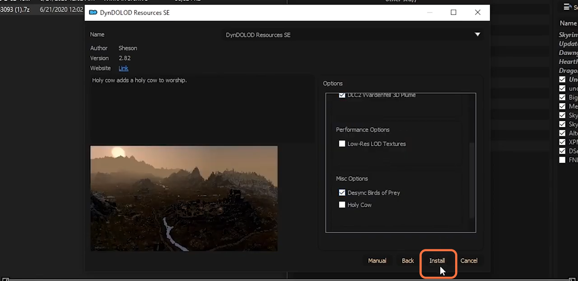The image size is (578, 281).
Task: Open the mod Name dropdown arrow
Action: (x=477, y=35)
